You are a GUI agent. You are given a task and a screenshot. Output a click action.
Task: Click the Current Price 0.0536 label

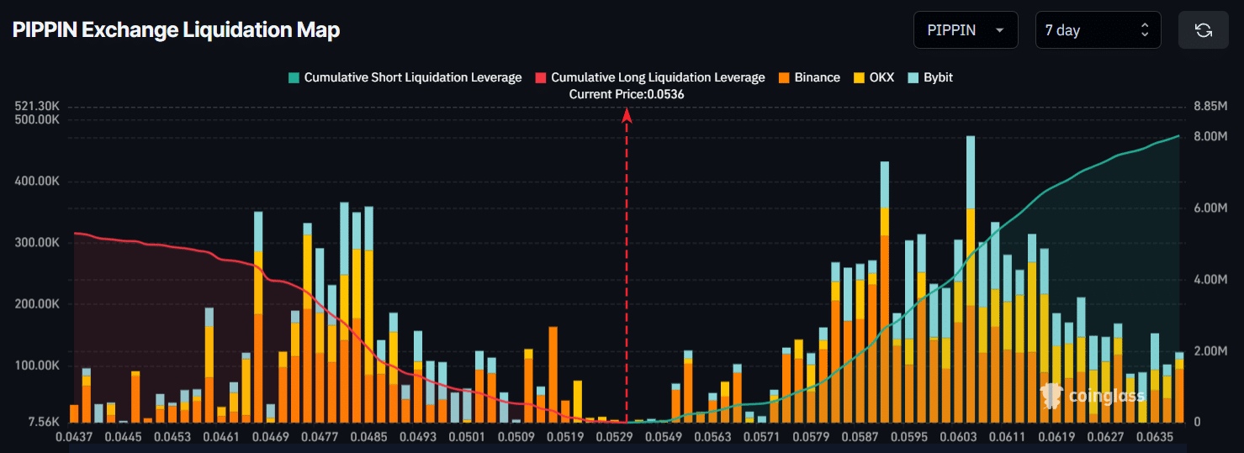(x=627, y=95)
